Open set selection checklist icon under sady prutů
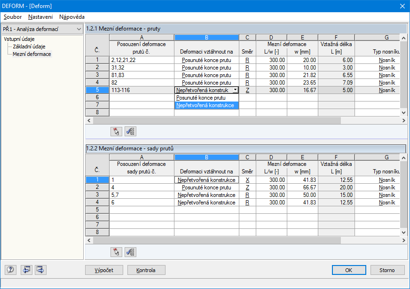This screenshot has height=289, width=410. pos(131,252)
